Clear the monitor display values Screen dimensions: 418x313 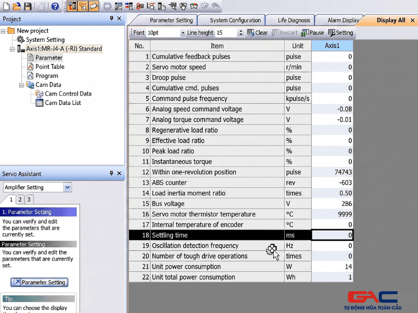tap(257, 32)
